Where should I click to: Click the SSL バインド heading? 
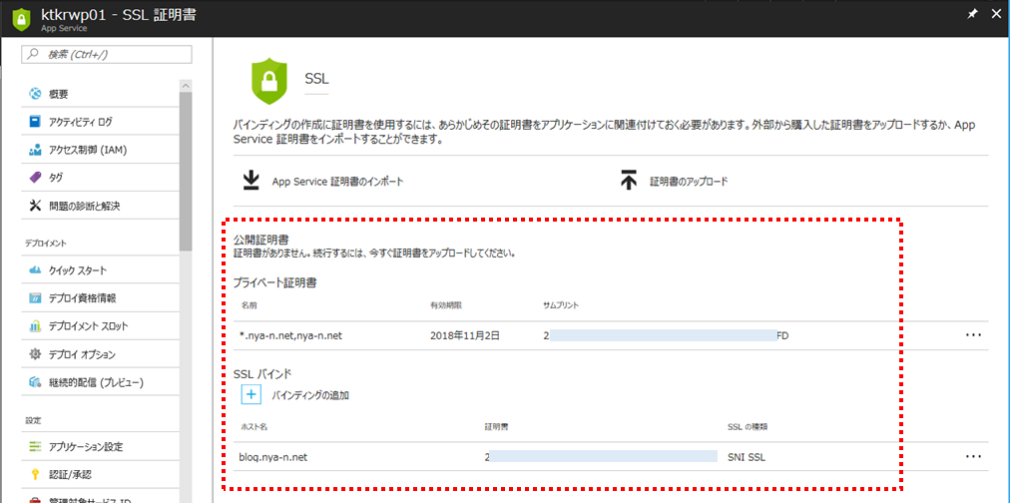point(262,373)
